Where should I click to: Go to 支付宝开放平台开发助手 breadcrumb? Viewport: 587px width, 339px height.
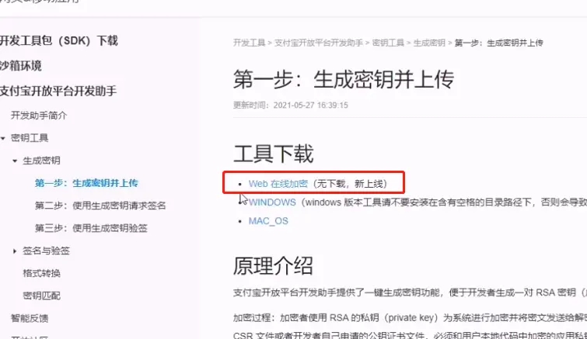(319, 43)
